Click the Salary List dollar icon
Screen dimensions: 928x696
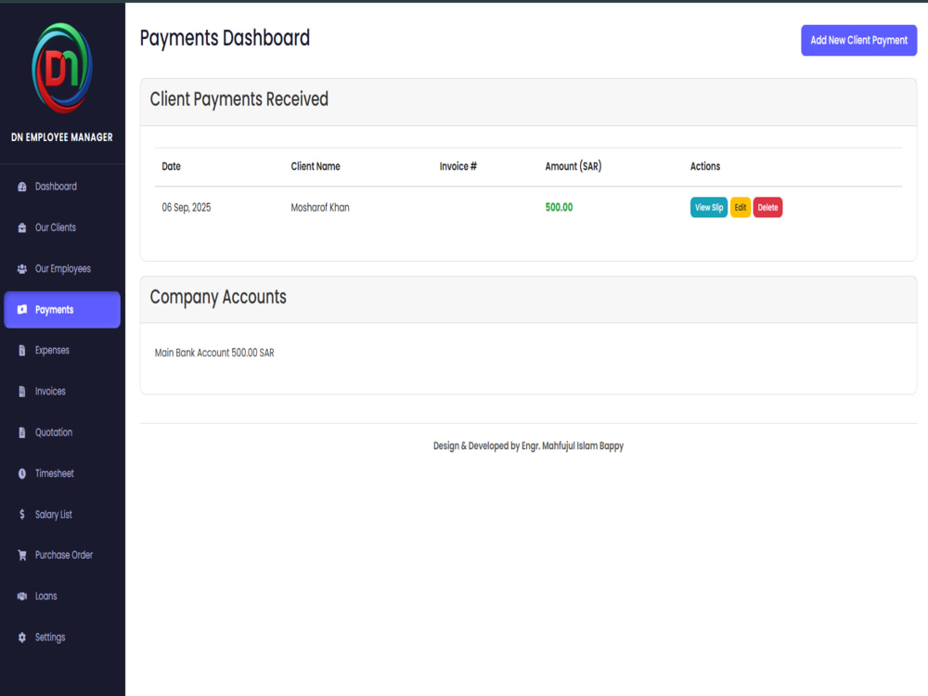point(22,514)
